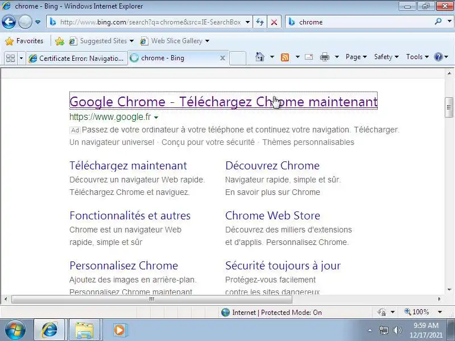Viewport: 455px width, 341px height.
Task: Close the chrome - Bing tab
Action: coord(222,58)
